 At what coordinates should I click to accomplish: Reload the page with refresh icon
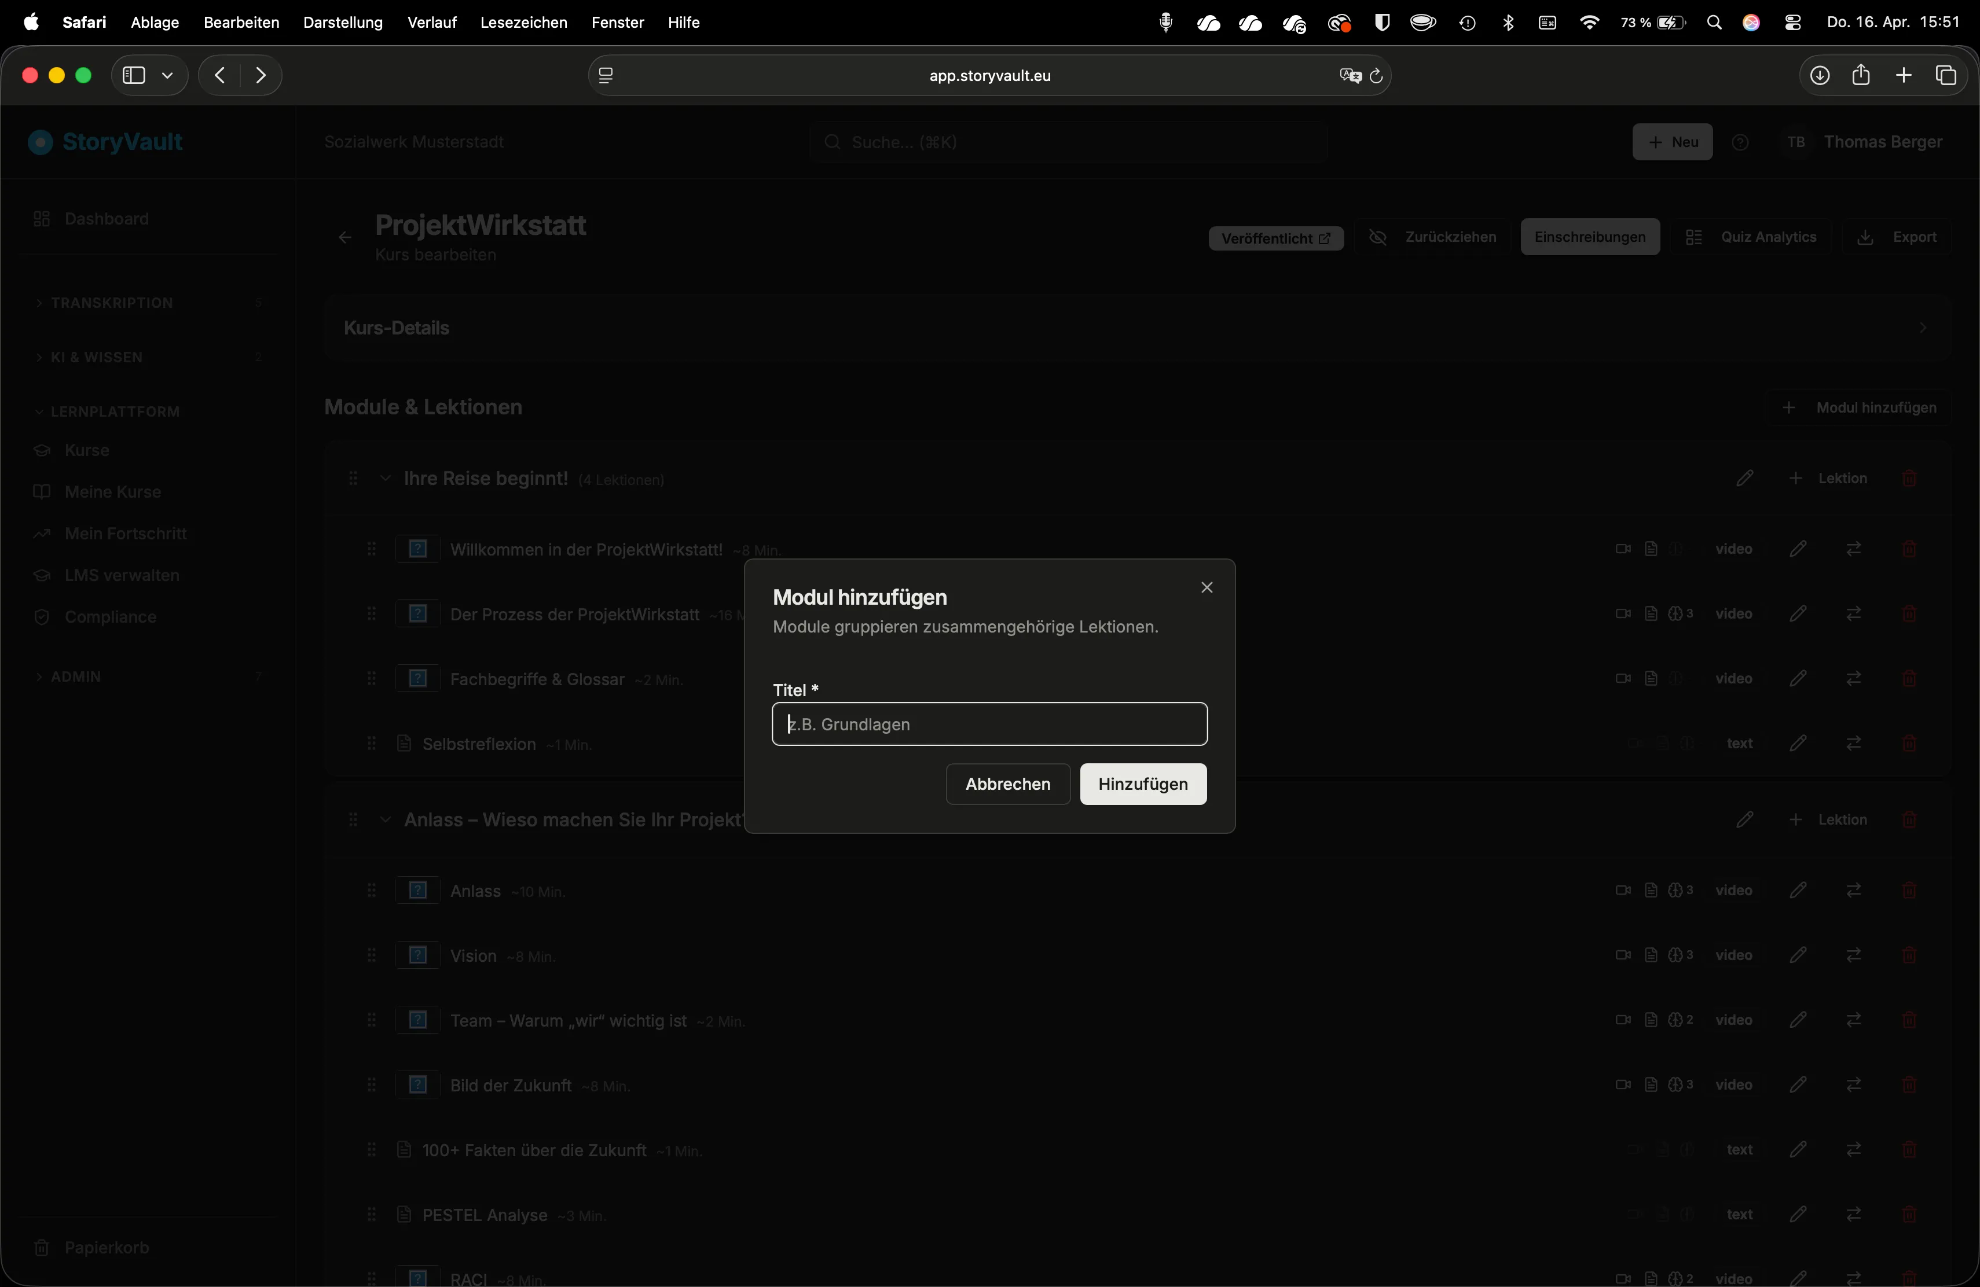[1376, 76]
